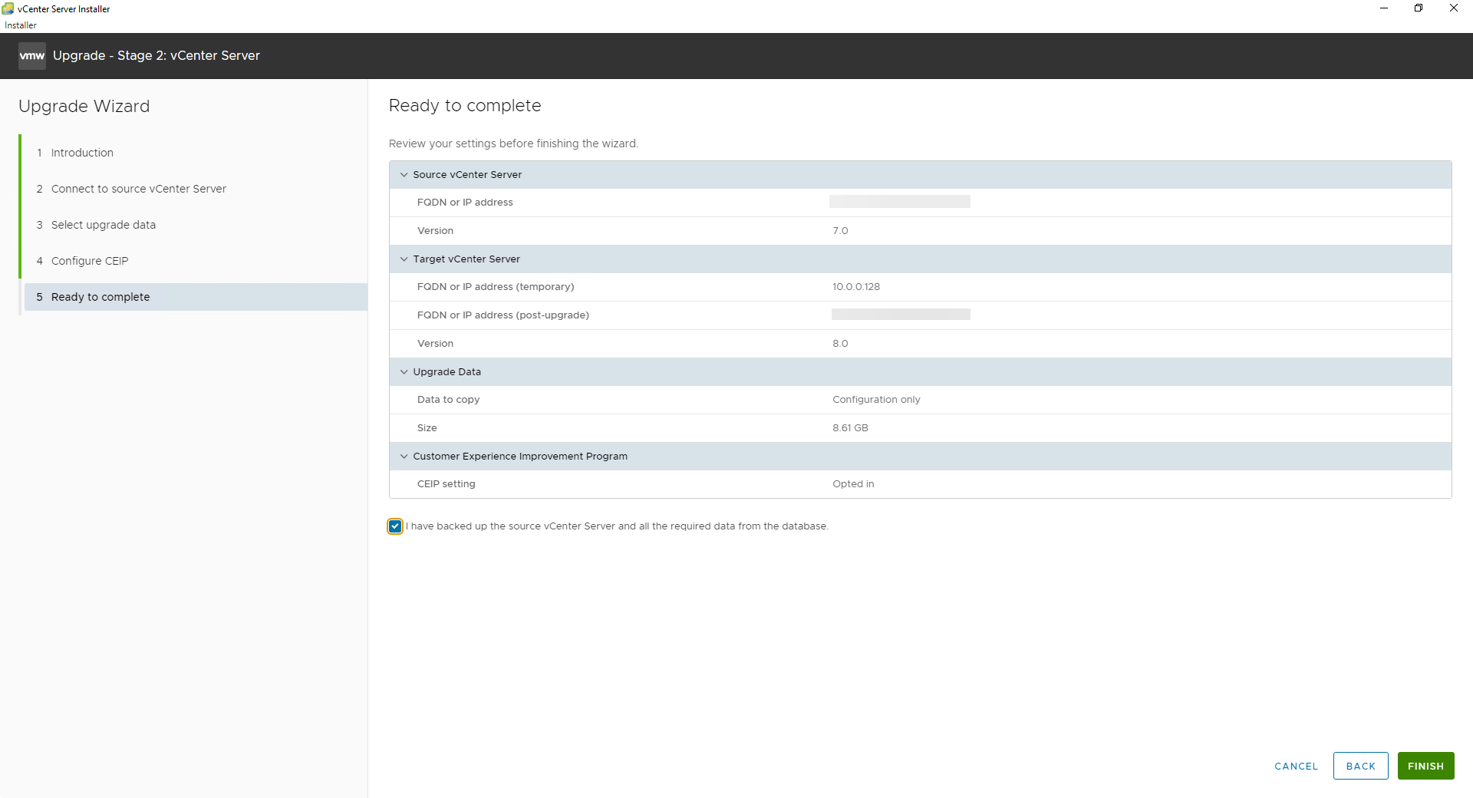The width and height of the screenshot is (1473, 798).
Task: Jump to Select upgrade data step
Action: pos(103,225)
